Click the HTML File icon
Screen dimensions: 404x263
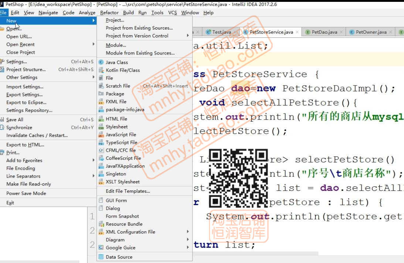pyautogui.click(x=101, y=119)
